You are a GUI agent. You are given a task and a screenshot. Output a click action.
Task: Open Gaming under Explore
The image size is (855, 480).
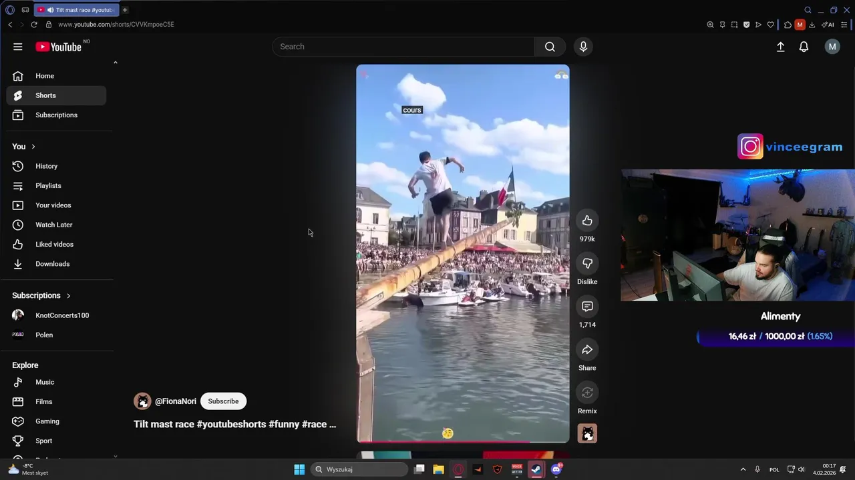[x=56, y=421]
